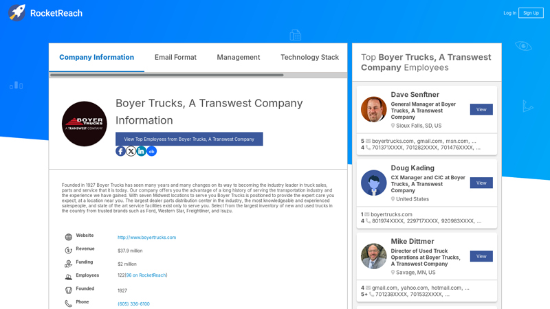Click the Log In link
The height and width of the screenshot is (309, 550).
click(x=509, y=13)
